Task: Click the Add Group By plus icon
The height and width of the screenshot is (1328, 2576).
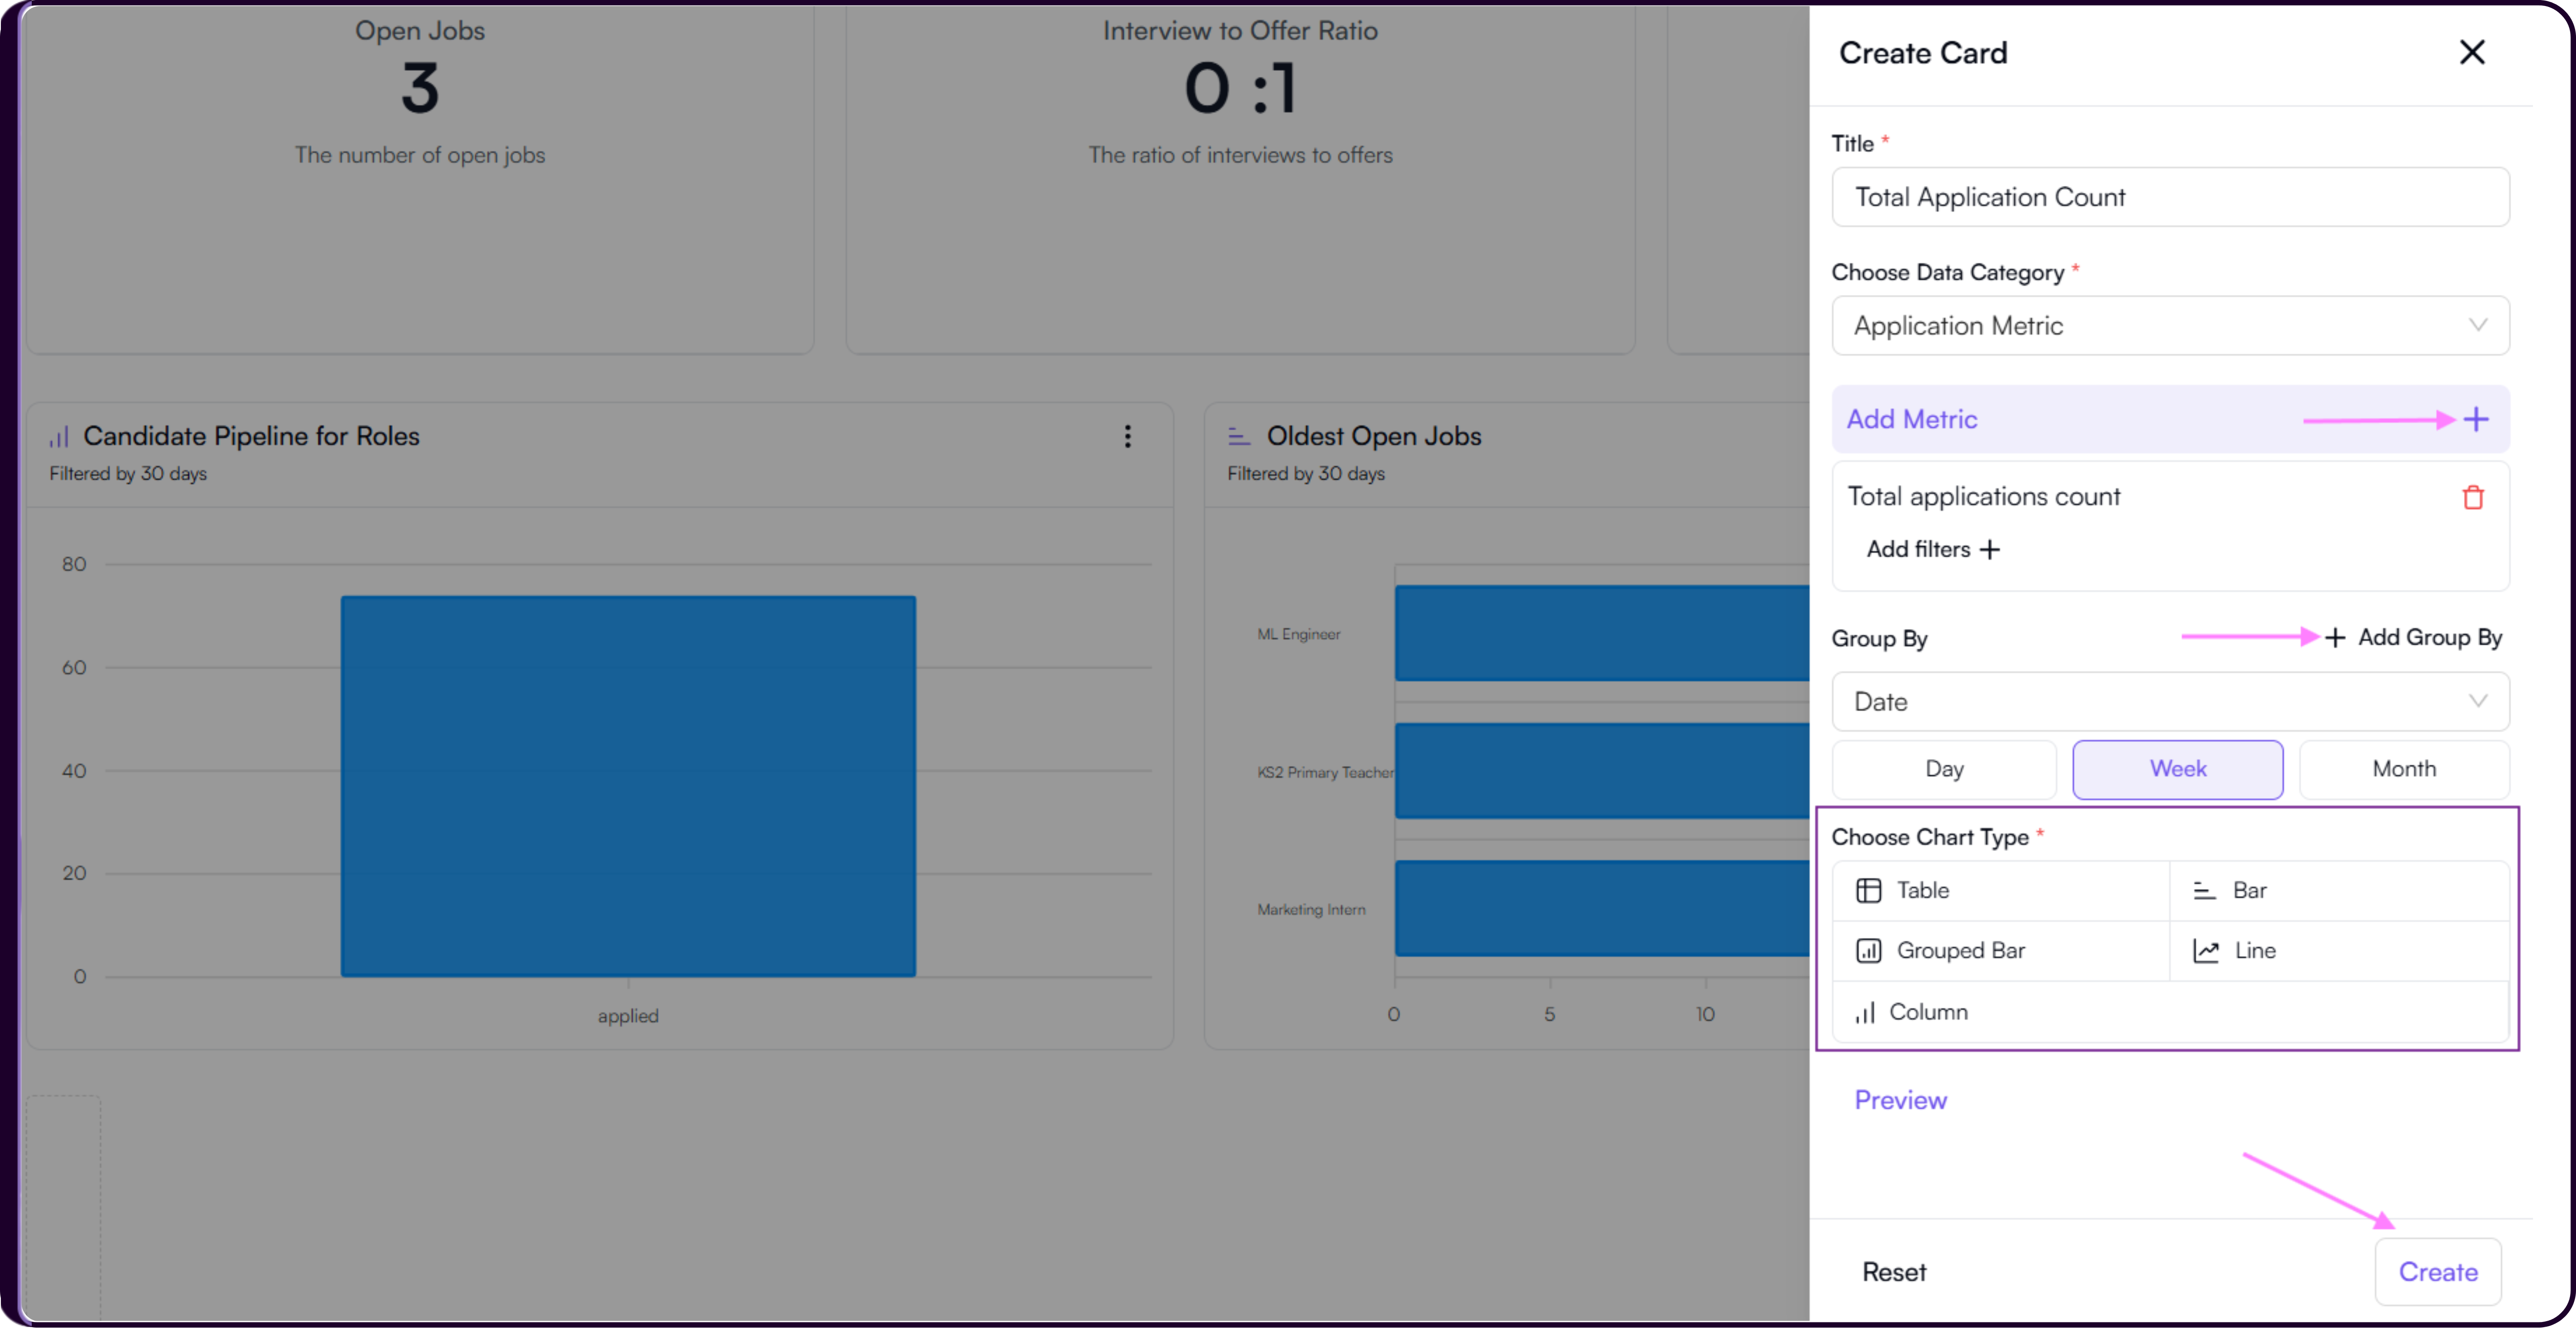Action: [2335, 637]
